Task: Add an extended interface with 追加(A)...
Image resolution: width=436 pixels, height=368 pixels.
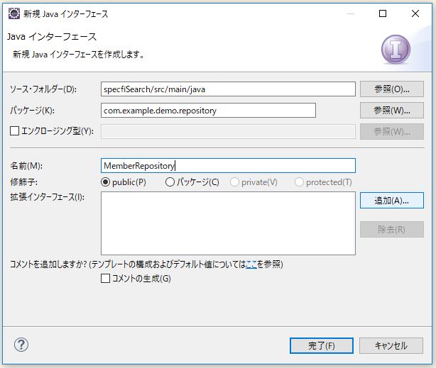Action: (x=392, y=200)
